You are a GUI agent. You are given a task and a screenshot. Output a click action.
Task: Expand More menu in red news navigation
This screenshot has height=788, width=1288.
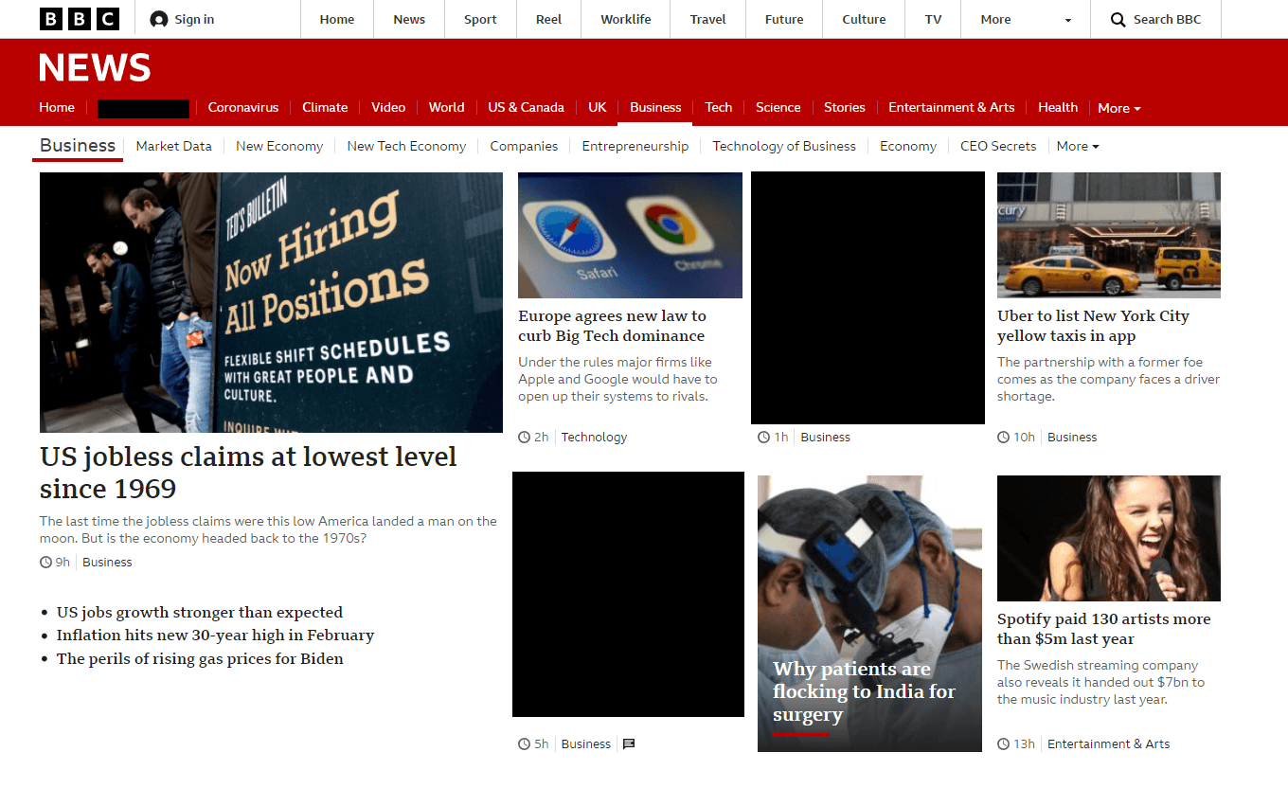click(x=1118, y=108)
